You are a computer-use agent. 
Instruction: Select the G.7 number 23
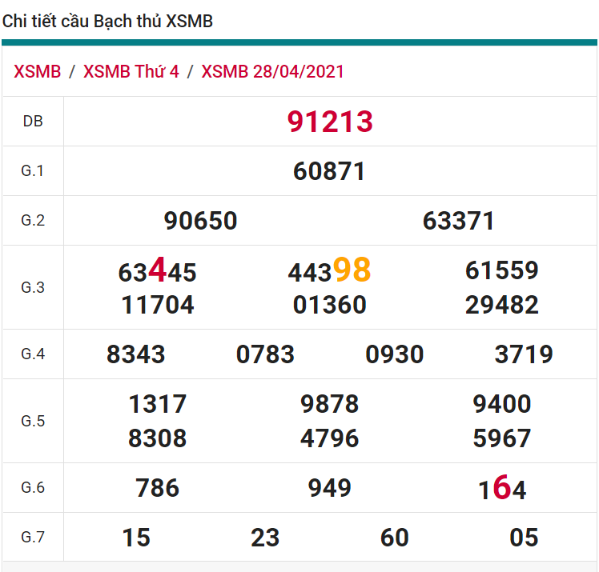point(265,538)
